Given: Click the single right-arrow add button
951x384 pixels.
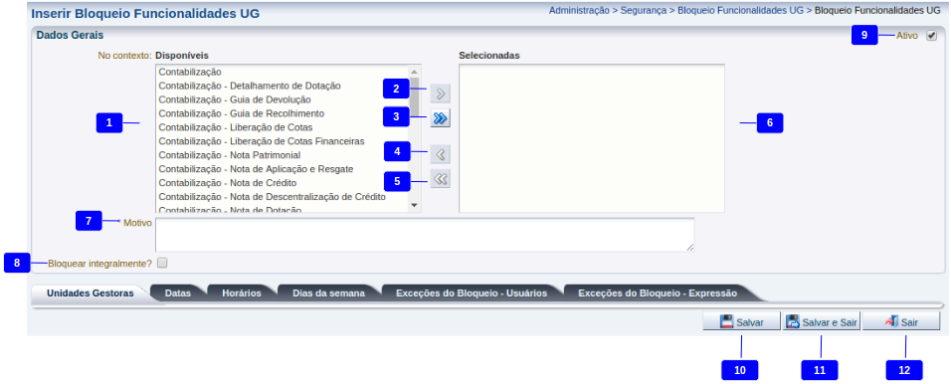Looking at the screenshot, I should click(441, 95).
